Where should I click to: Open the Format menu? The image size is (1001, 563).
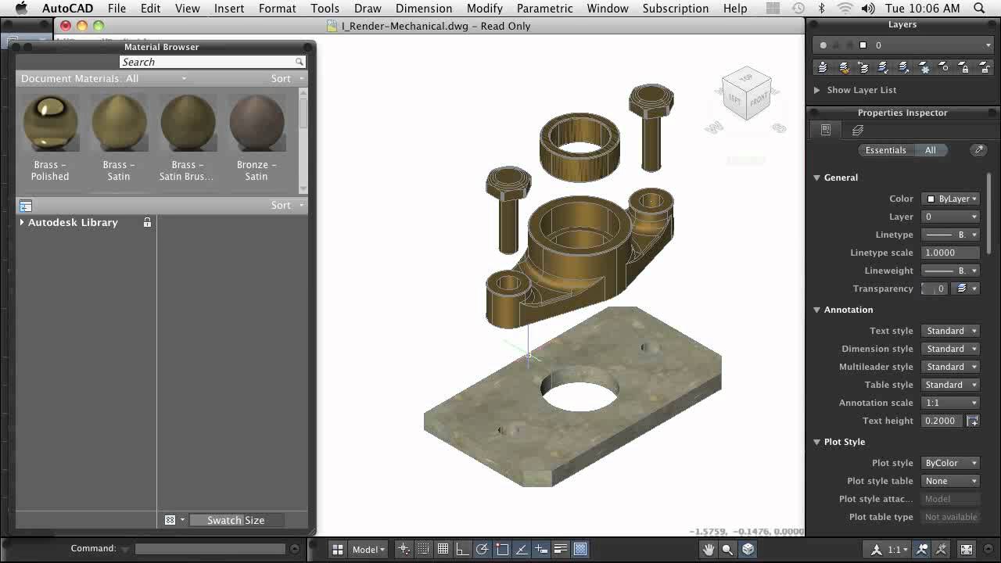(x=278, y=9)
